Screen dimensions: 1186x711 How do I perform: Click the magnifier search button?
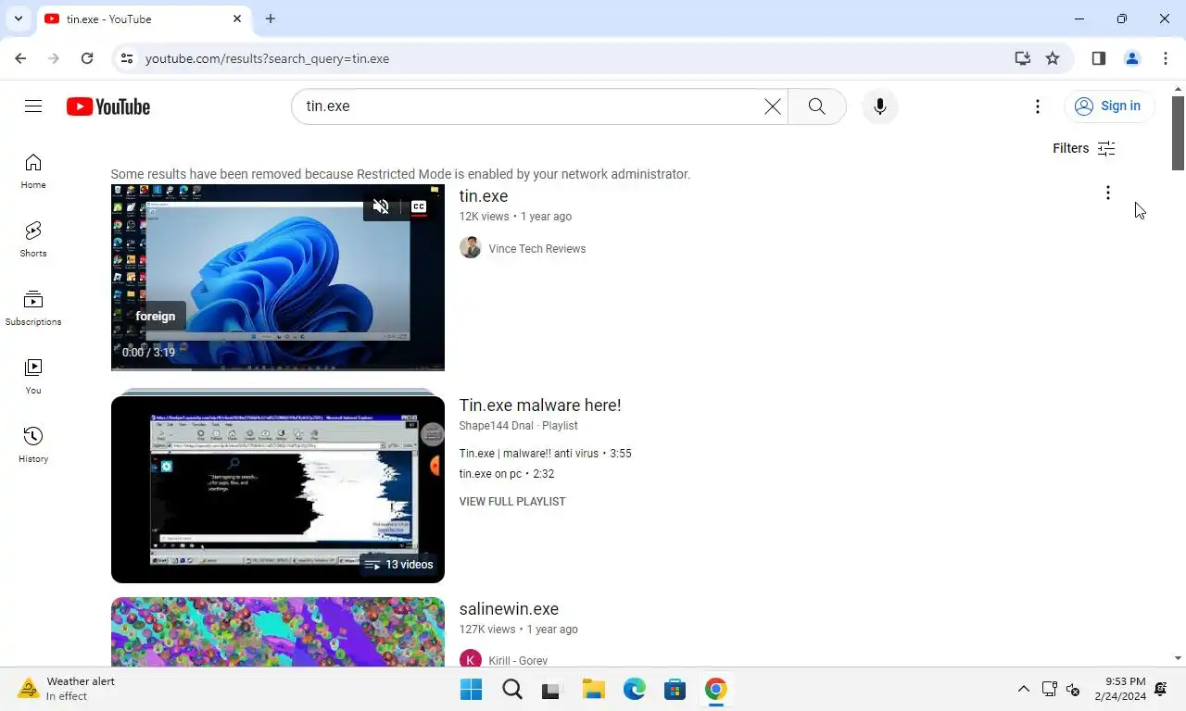pyautogui.click(x=816, y=106)
